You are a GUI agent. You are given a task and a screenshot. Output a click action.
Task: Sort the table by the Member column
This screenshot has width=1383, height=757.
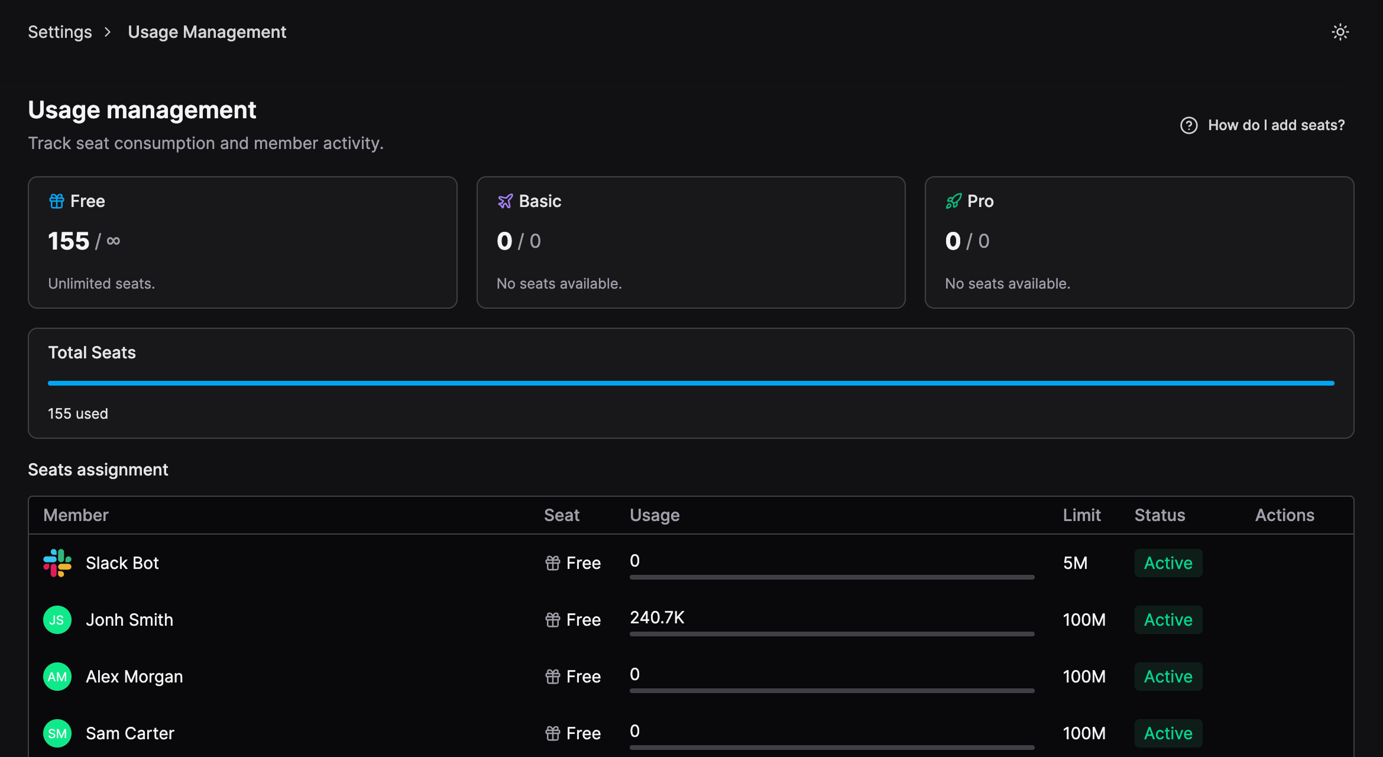pos(76,515)
